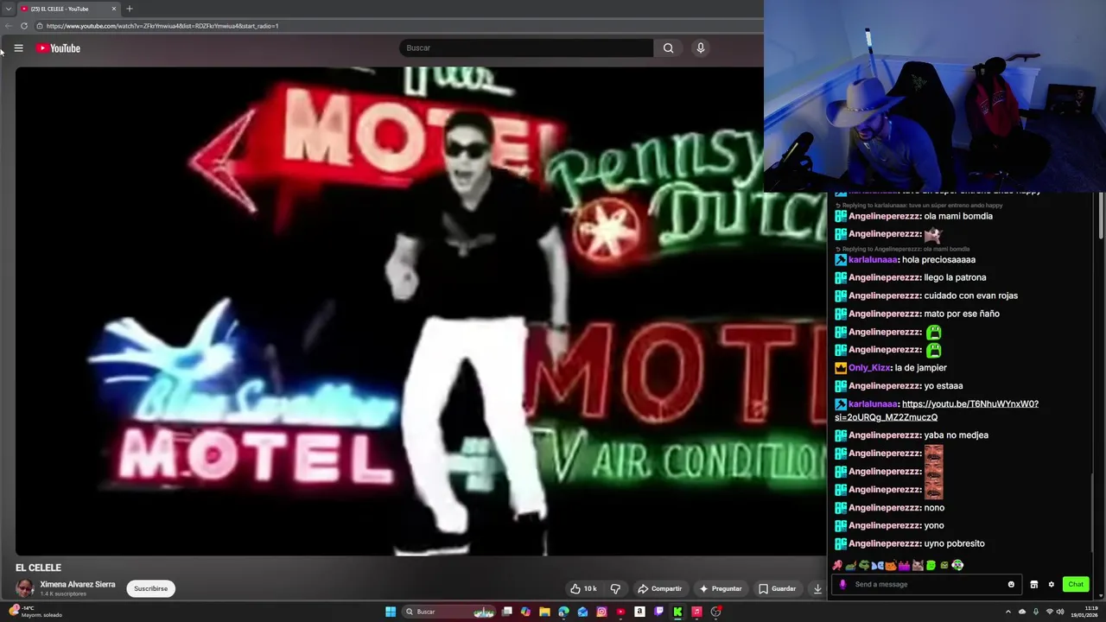Image resolution: width=1106 pixels, height=622 pixels.
Task: Click "cuidado con evan rojas" chat message
Action: coord(970,295)
